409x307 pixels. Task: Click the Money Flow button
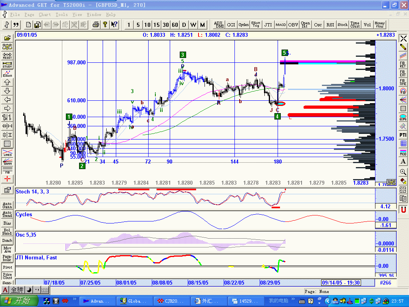tap(379, 25)
